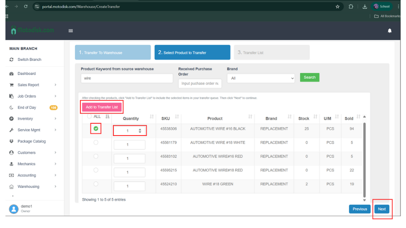
Task: Click the quantity stepper arrows in first row
Action: [140, 131]
